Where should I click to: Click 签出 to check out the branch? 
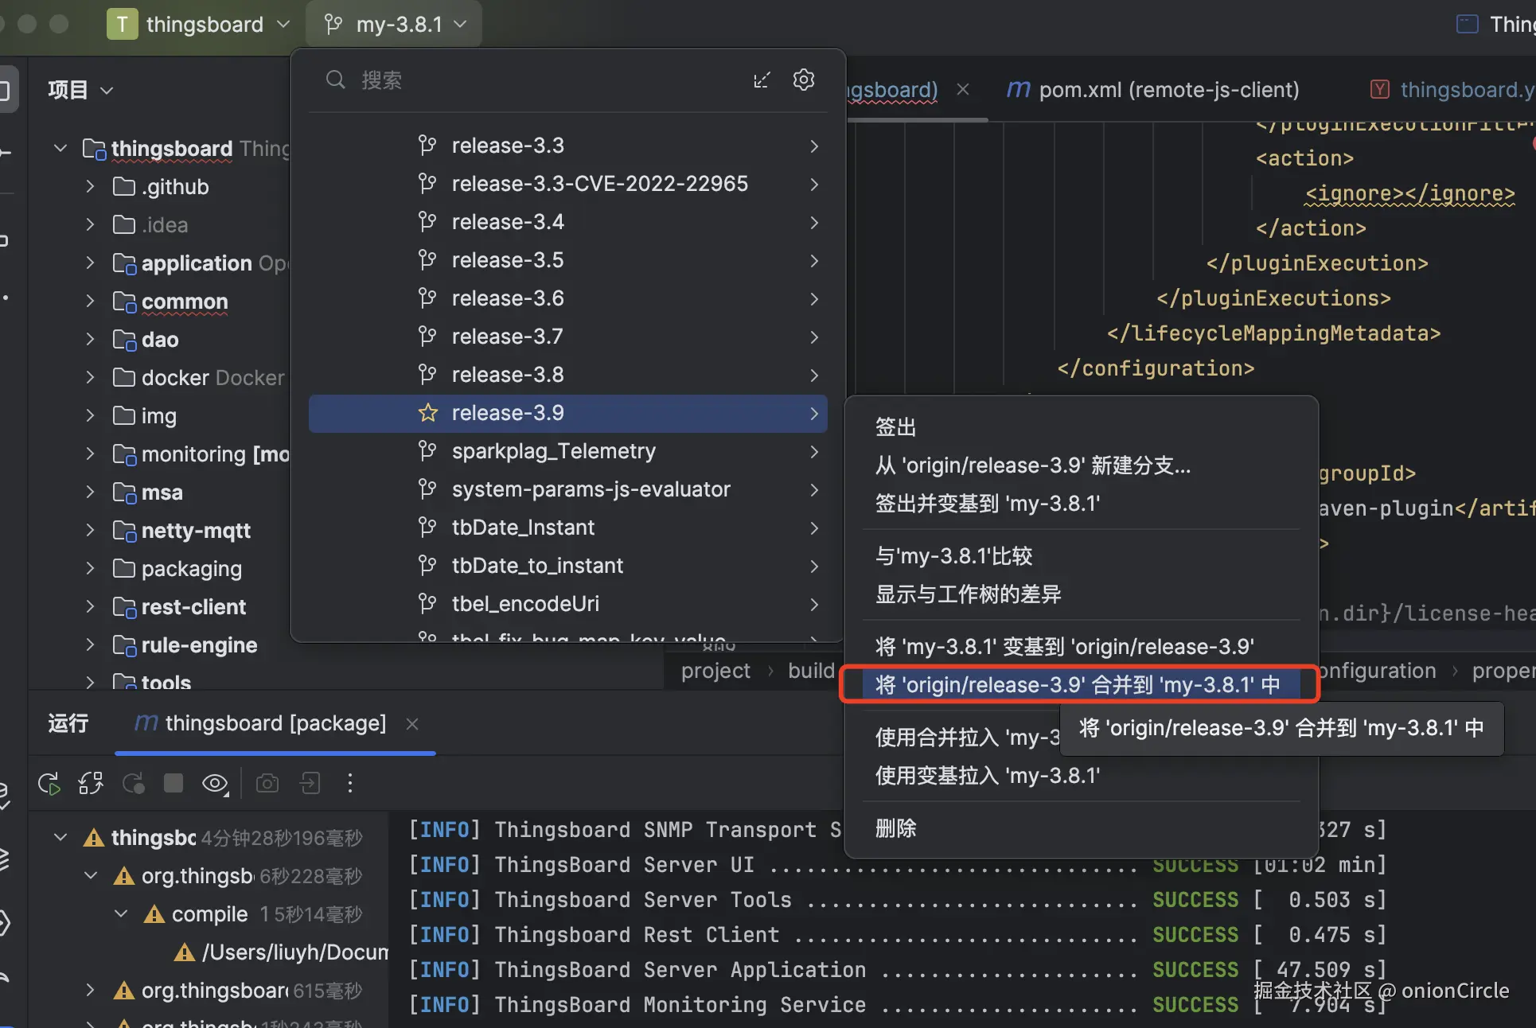(x=896, y=427)
